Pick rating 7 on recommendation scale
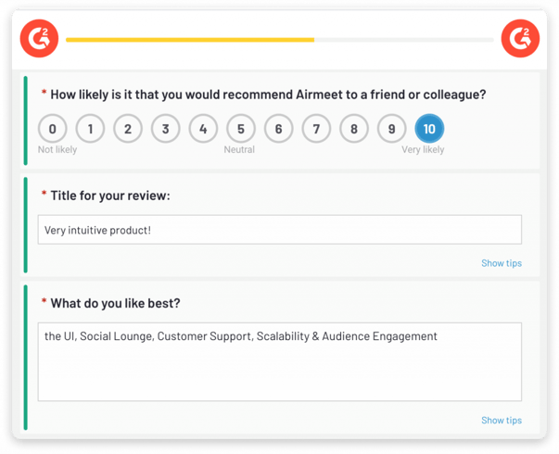Viewport: 559px width, 454px height. coord(316,129)
